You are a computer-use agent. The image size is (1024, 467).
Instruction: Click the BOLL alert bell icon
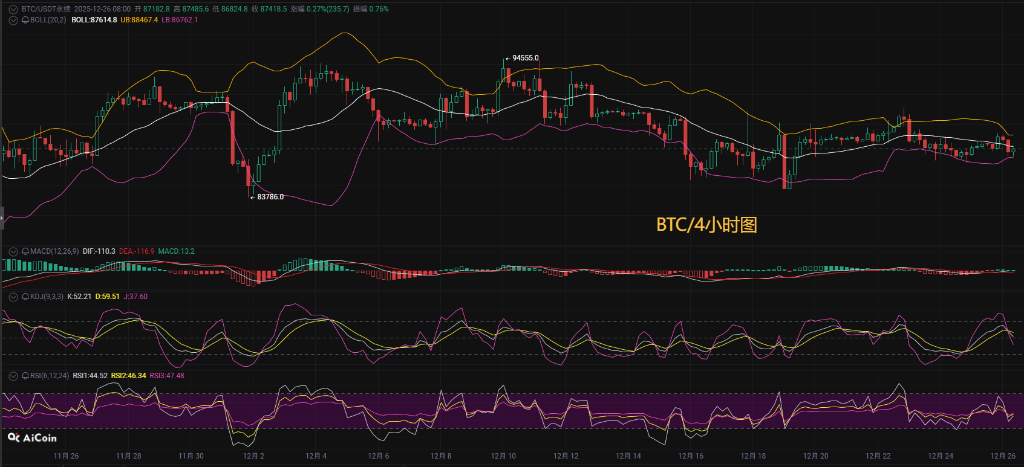[x=25, y=21]
